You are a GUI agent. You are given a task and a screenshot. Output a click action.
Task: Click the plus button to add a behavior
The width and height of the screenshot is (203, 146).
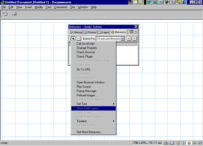(x=73, y=39)
